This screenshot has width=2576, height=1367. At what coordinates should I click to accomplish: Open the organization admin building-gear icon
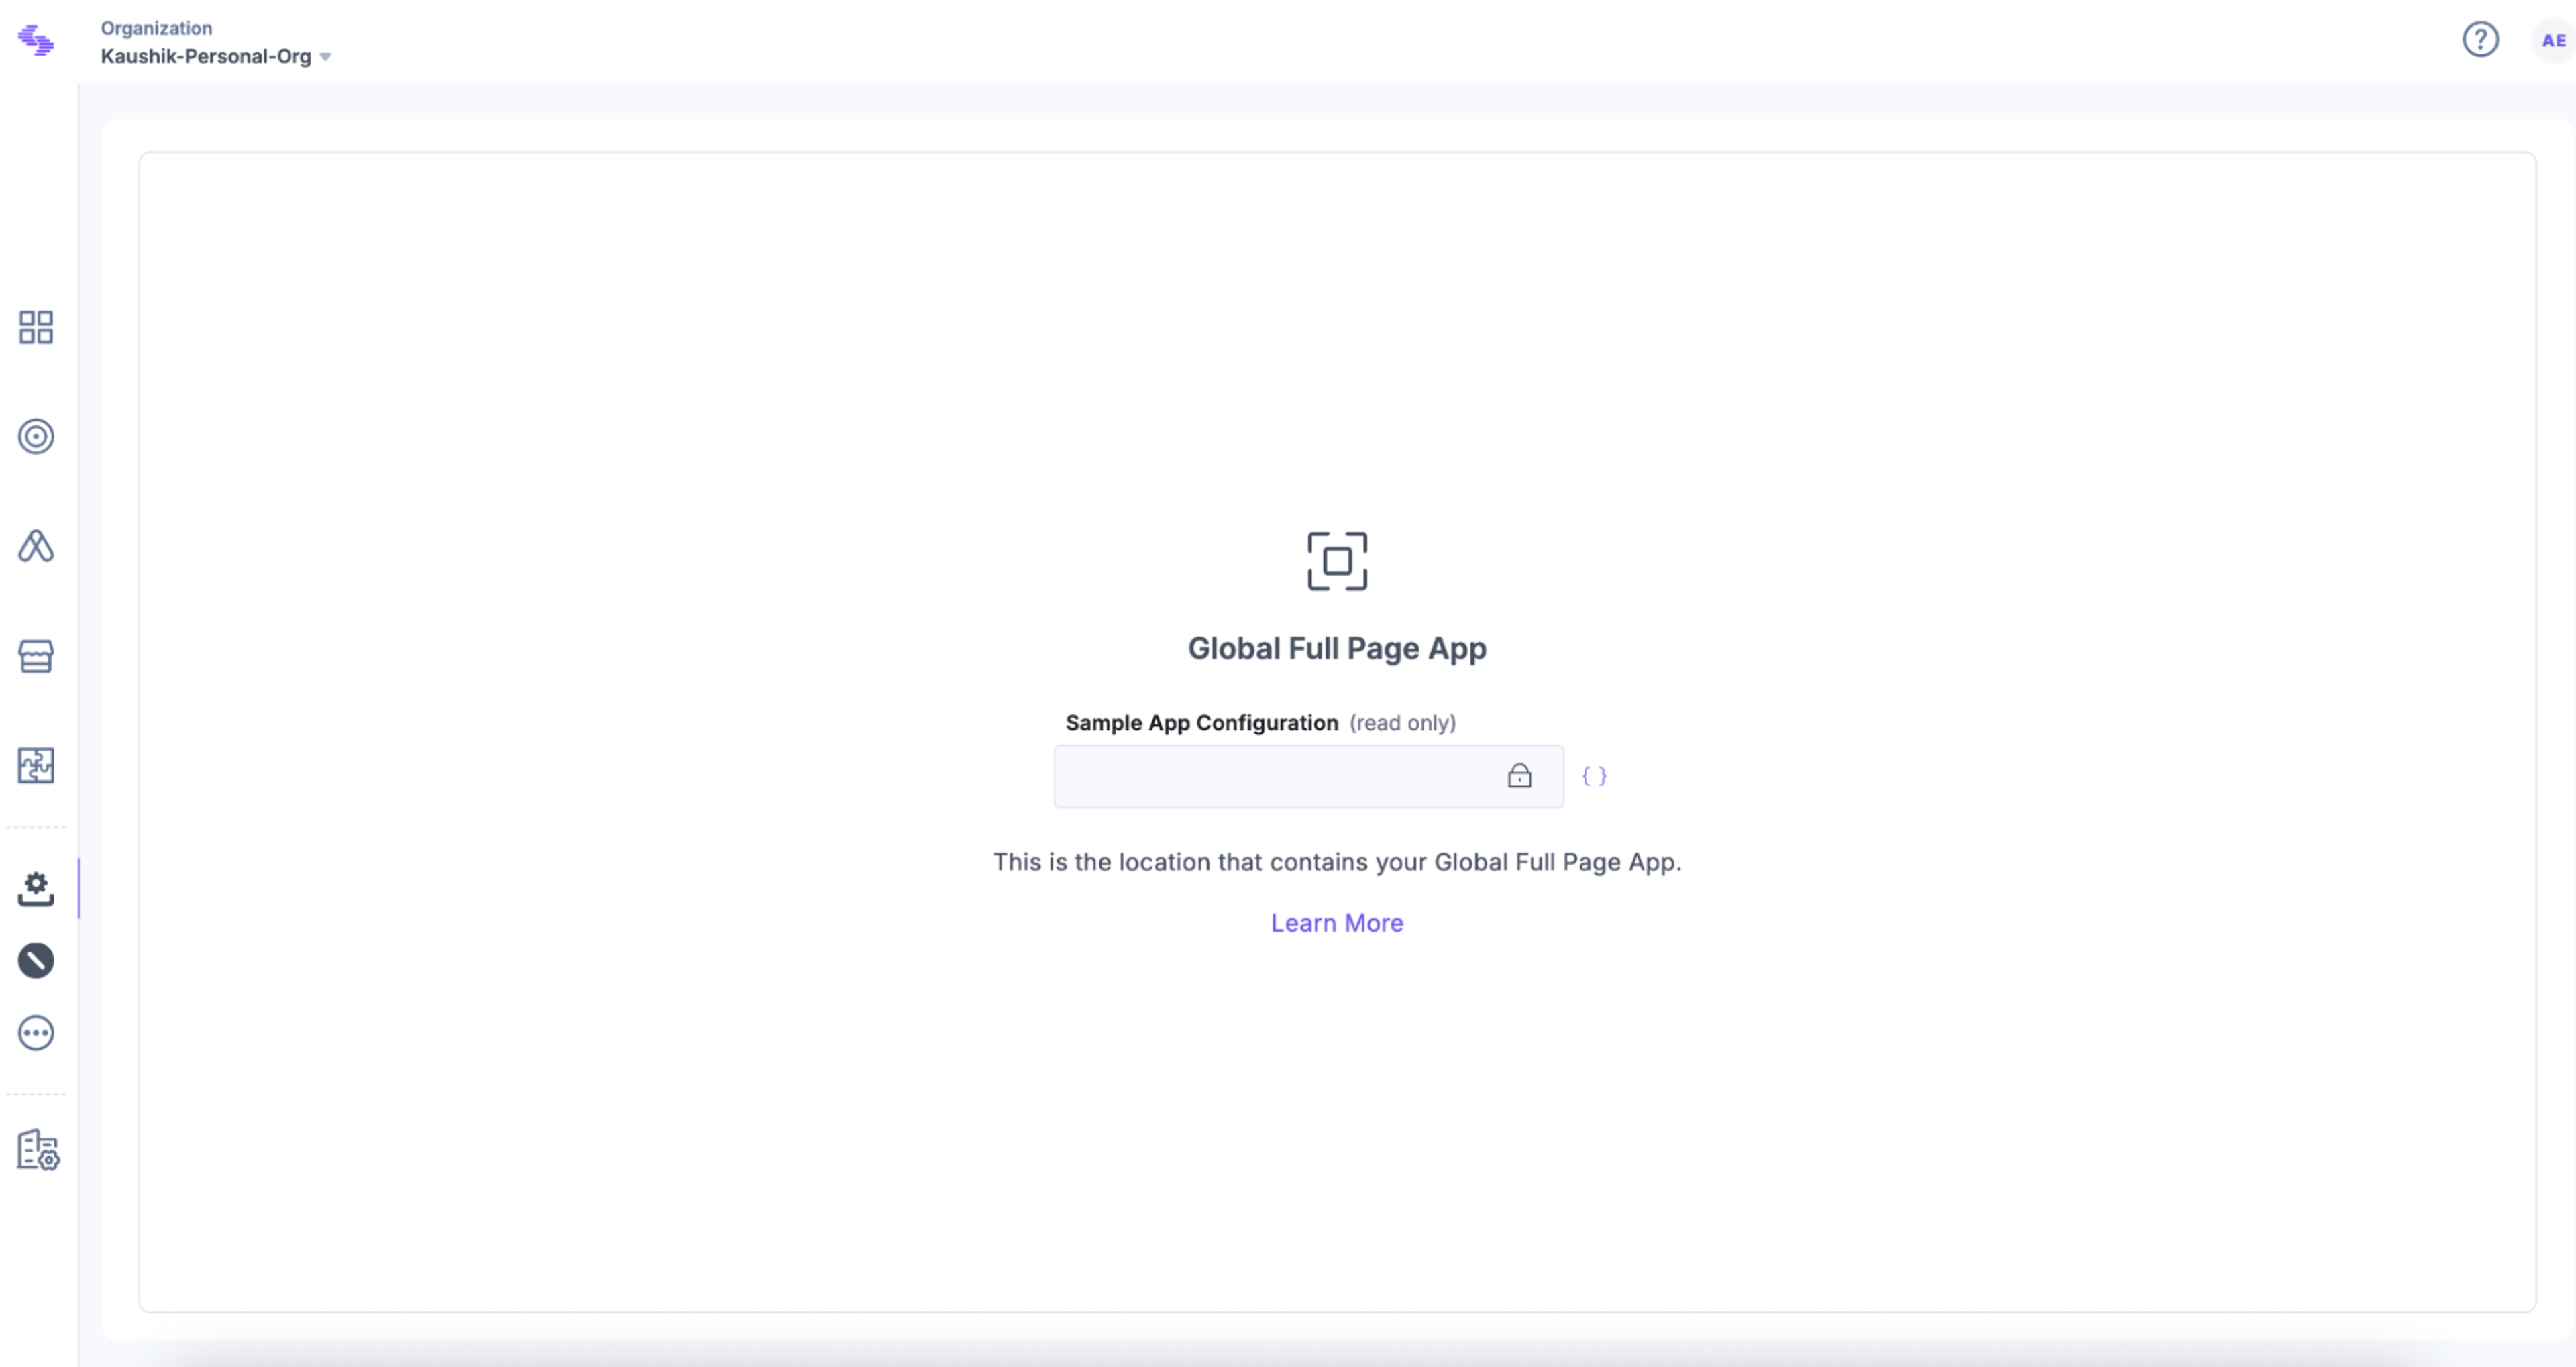38,1150
